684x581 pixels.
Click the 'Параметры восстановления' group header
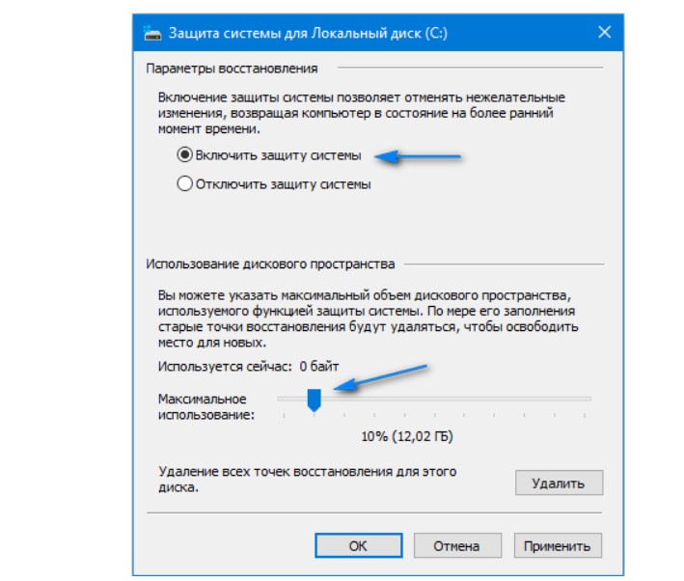click(232, 69)
